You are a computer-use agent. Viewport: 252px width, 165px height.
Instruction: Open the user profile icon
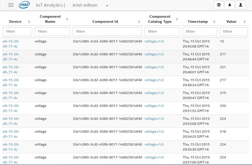click(x=240, y=5)
